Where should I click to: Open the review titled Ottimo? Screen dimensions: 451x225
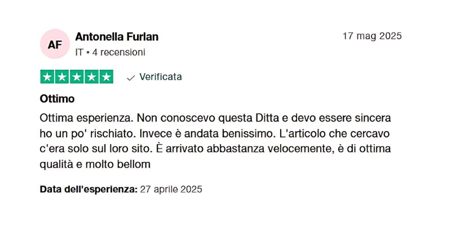(58, 99)
